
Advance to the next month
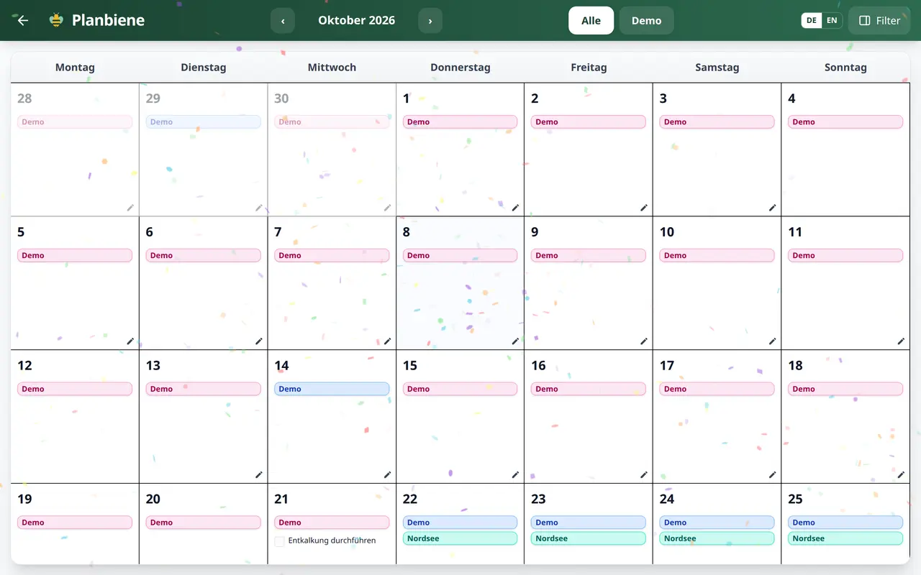point(430,21)
